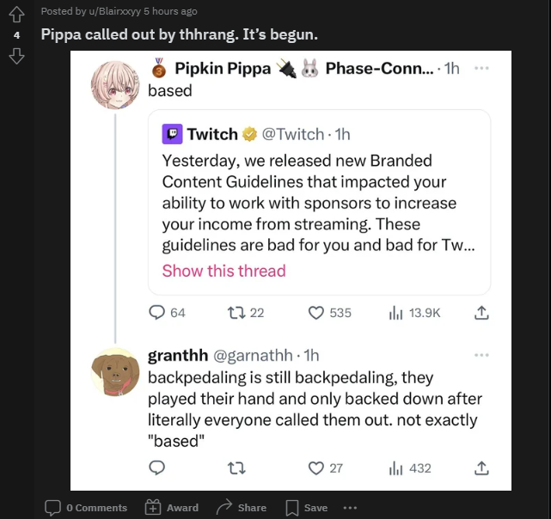
Task: Open three-dot menu on Pippa's tweet
Action: point(481,68)
